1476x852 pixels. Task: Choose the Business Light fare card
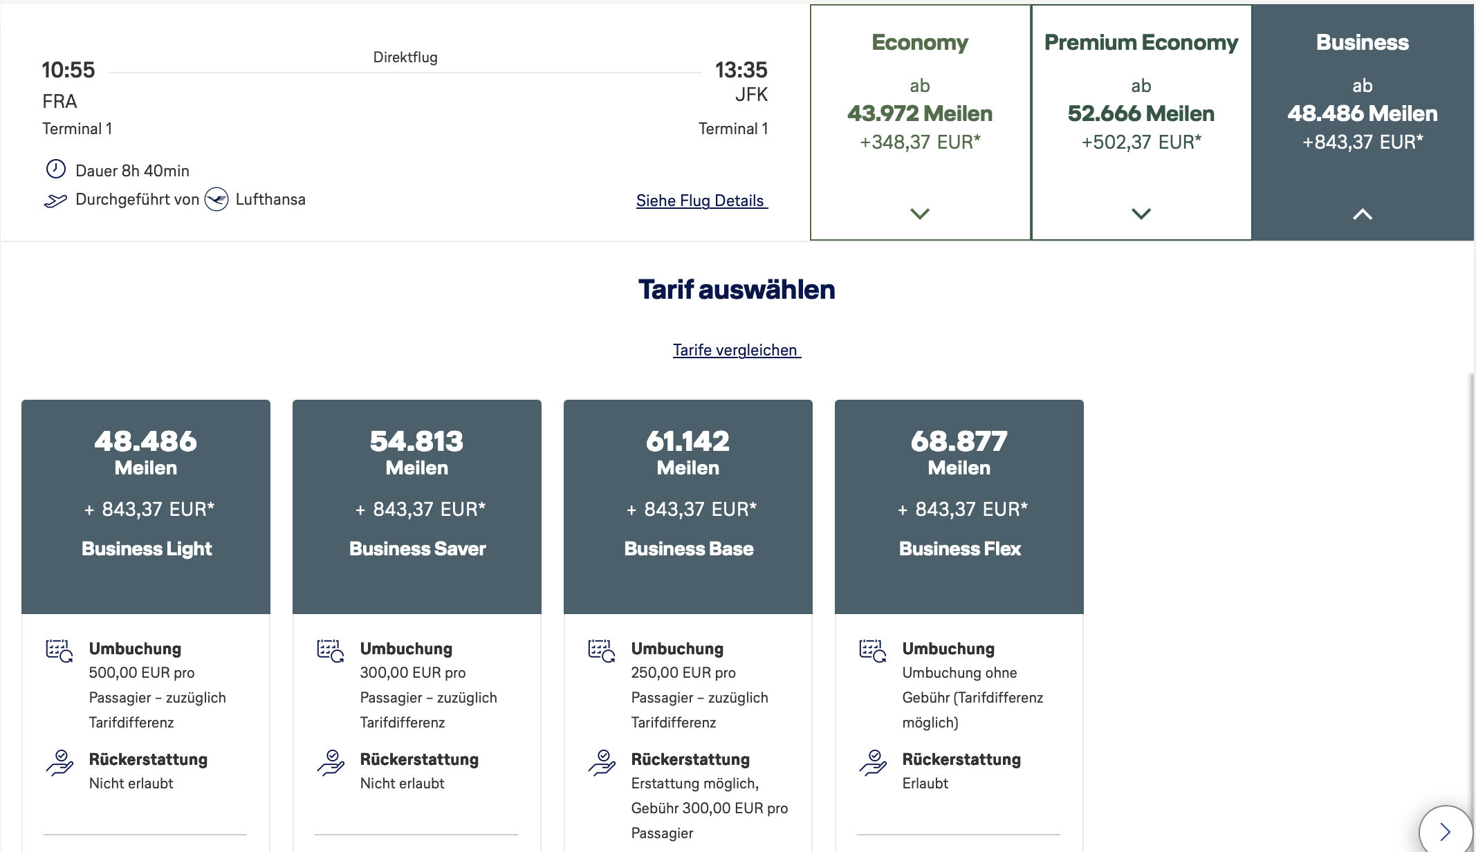(146, 507)
